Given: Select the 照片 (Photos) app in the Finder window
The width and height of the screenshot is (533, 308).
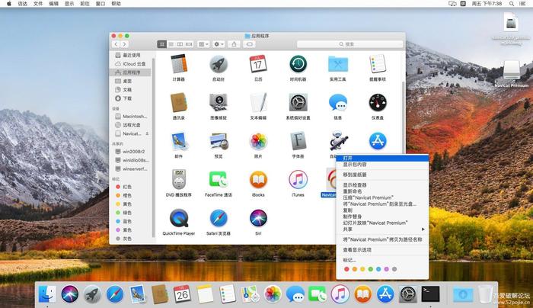Looking at the screenshot, I should 258,141.
